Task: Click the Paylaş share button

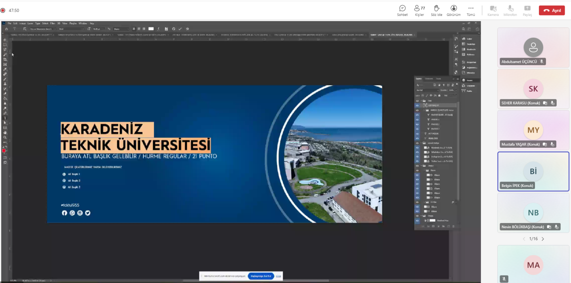Action: (x=527, y=11)
